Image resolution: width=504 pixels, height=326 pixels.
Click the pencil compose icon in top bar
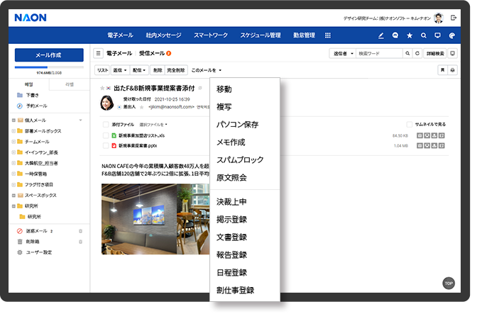[381, 35]
